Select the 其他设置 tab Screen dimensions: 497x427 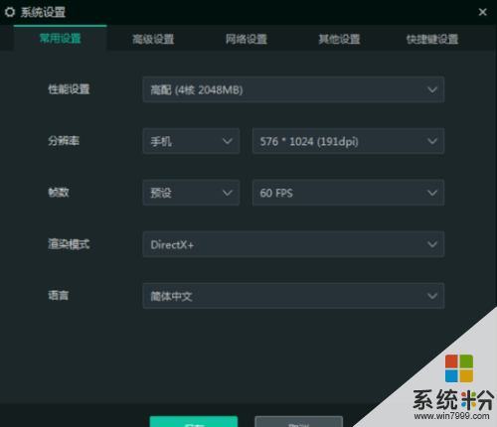339,39
